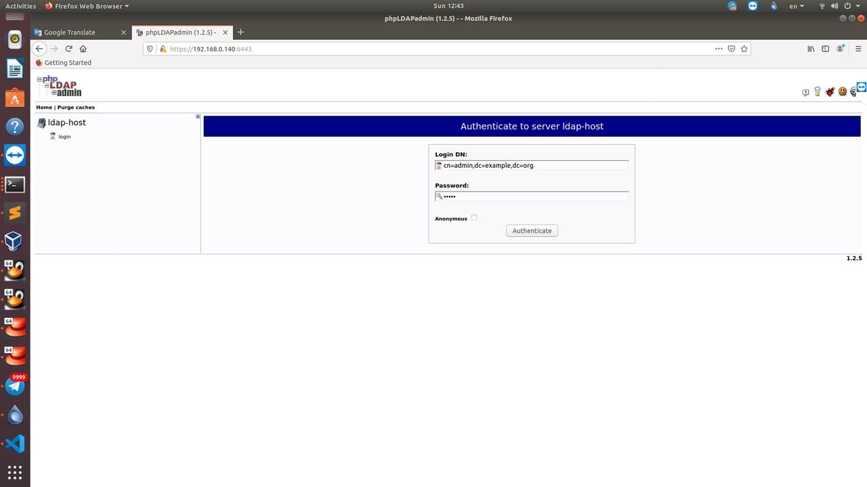The height and width of the screenshot is (487, 867).
Task: Close the Google Translate tab
Action: click(x=123, y=32)
